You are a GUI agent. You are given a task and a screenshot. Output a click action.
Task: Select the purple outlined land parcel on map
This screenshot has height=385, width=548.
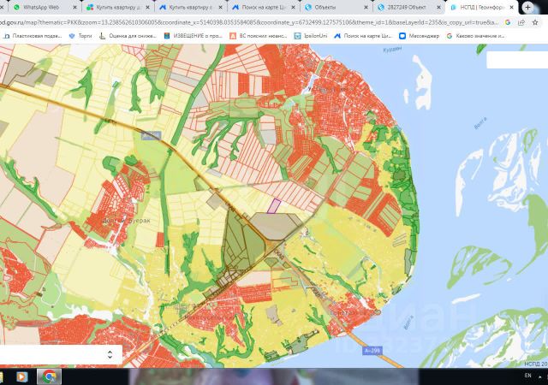[274, 206]
